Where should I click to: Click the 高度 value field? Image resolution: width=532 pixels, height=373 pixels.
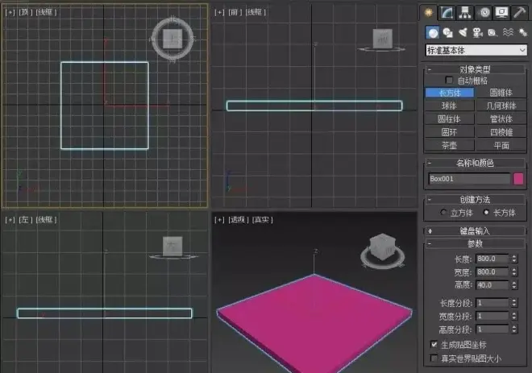coord(493,285)
